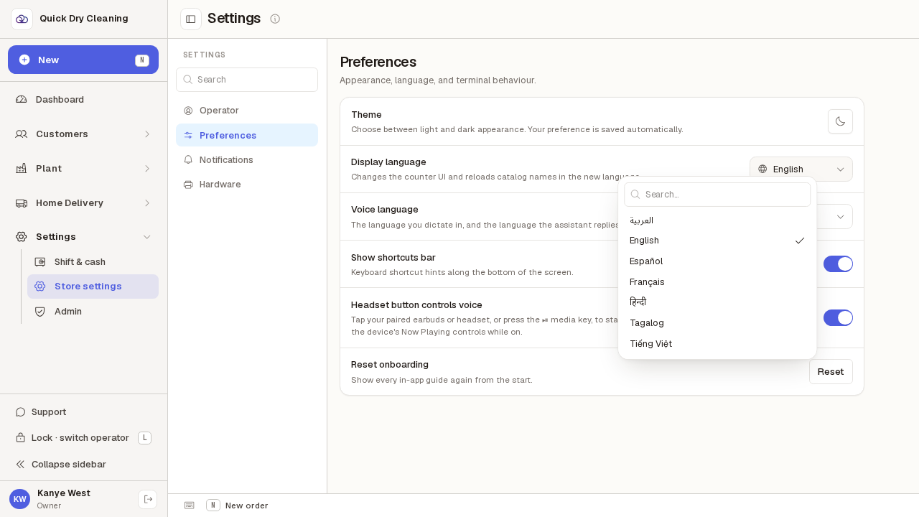Select Tagalog from language list
This screenshot has width=919, height=517.
[x=717, y=323]
